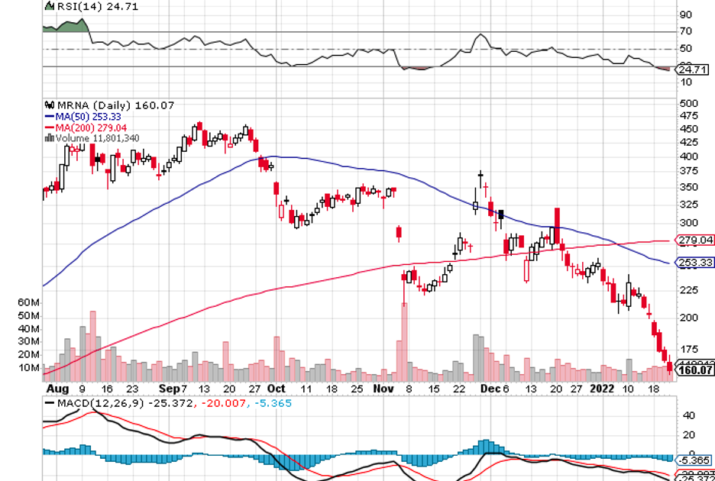Click the 160.07 last price tag
Image resolution: width=715 pixels, height=481 pixels.
(696, 370)
